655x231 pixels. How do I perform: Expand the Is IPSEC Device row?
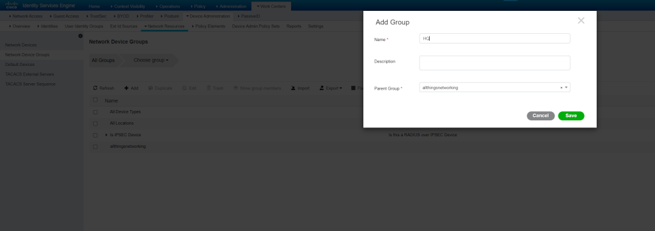click(107, 135)
